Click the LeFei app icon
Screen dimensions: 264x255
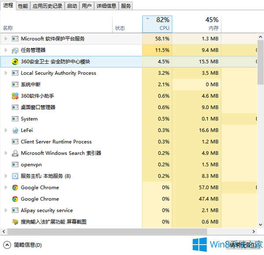tap(15, 131)
